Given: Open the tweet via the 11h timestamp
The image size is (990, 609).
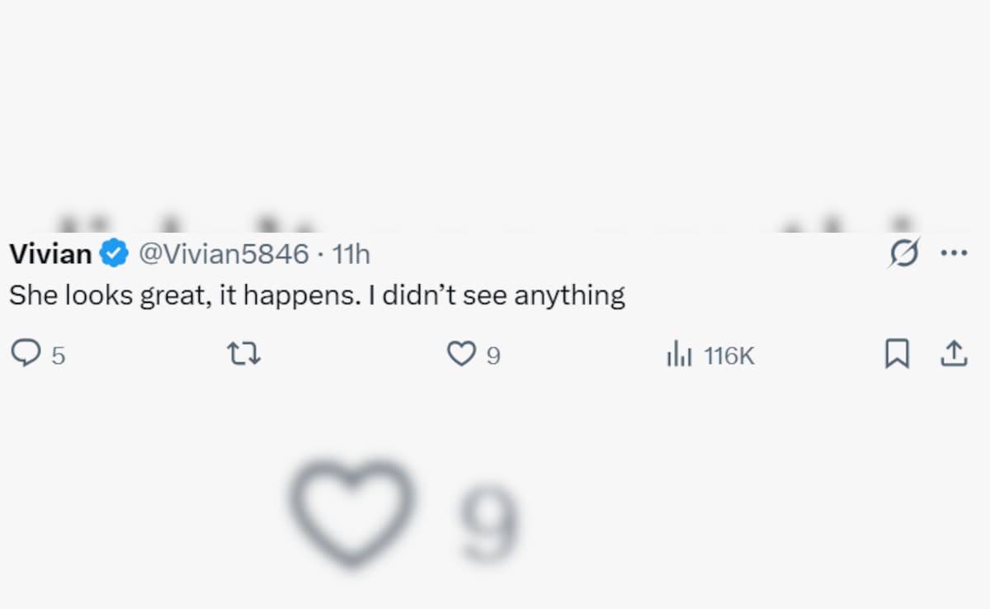Looking at the screenshot, I should pos(351,254).
